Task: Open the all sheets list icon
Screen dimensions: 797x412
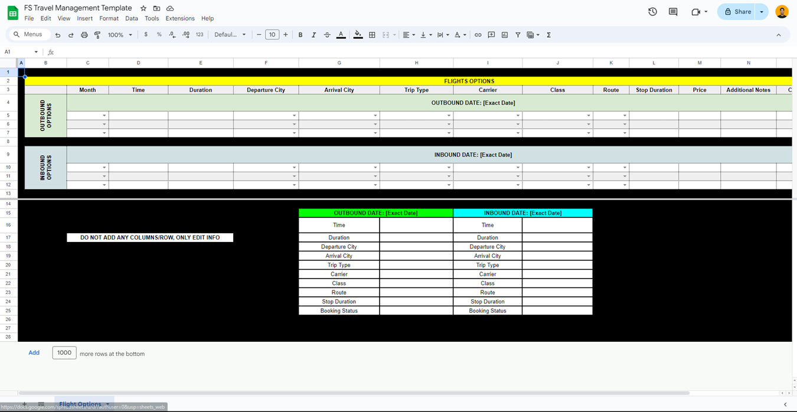Action: tap(41, 405)
